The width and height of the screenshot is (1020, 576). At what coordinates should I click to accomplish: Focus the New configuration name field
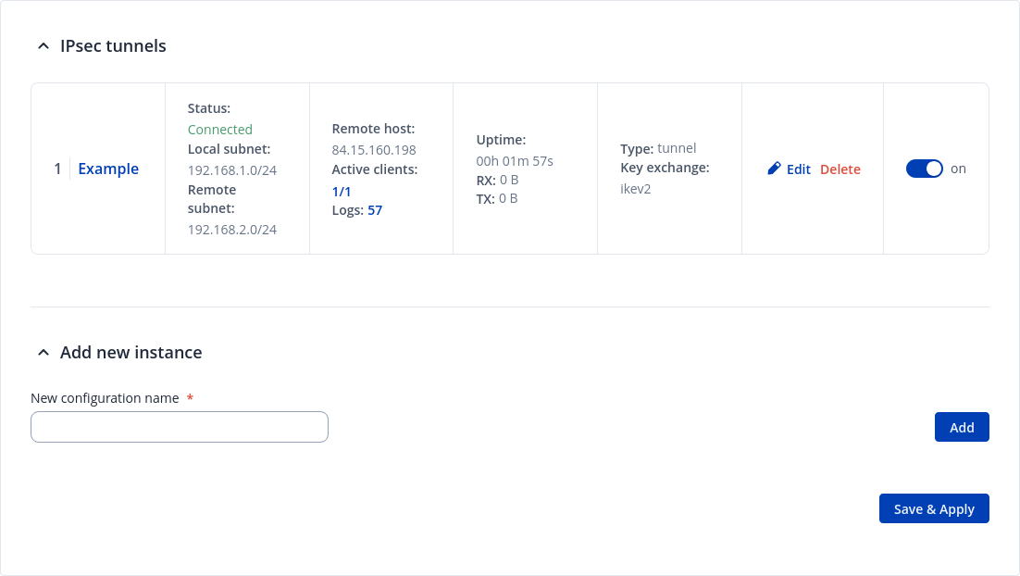(x=180, y=427)
